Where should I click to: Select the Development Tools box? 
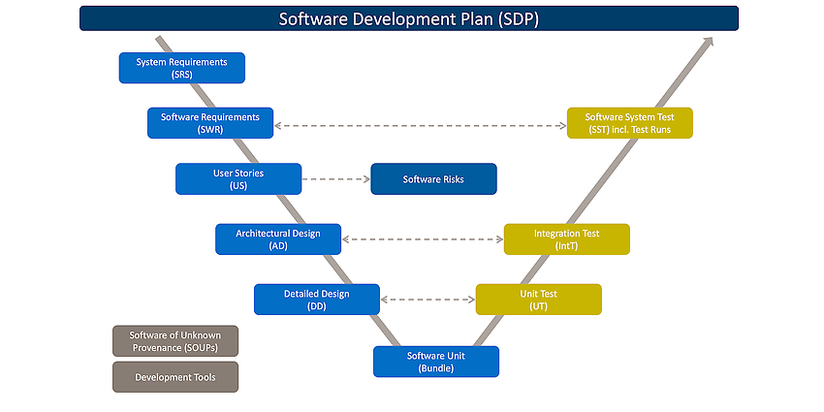(175, 377)
